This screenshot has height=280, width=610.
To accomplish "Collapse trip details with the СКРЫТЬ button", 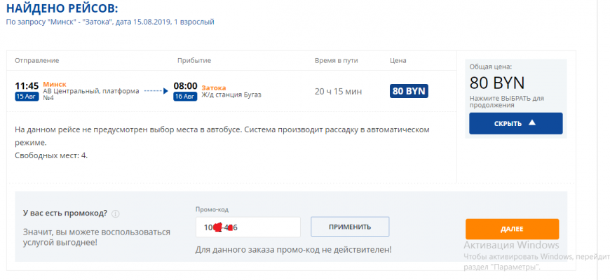I will coord(515,123).
